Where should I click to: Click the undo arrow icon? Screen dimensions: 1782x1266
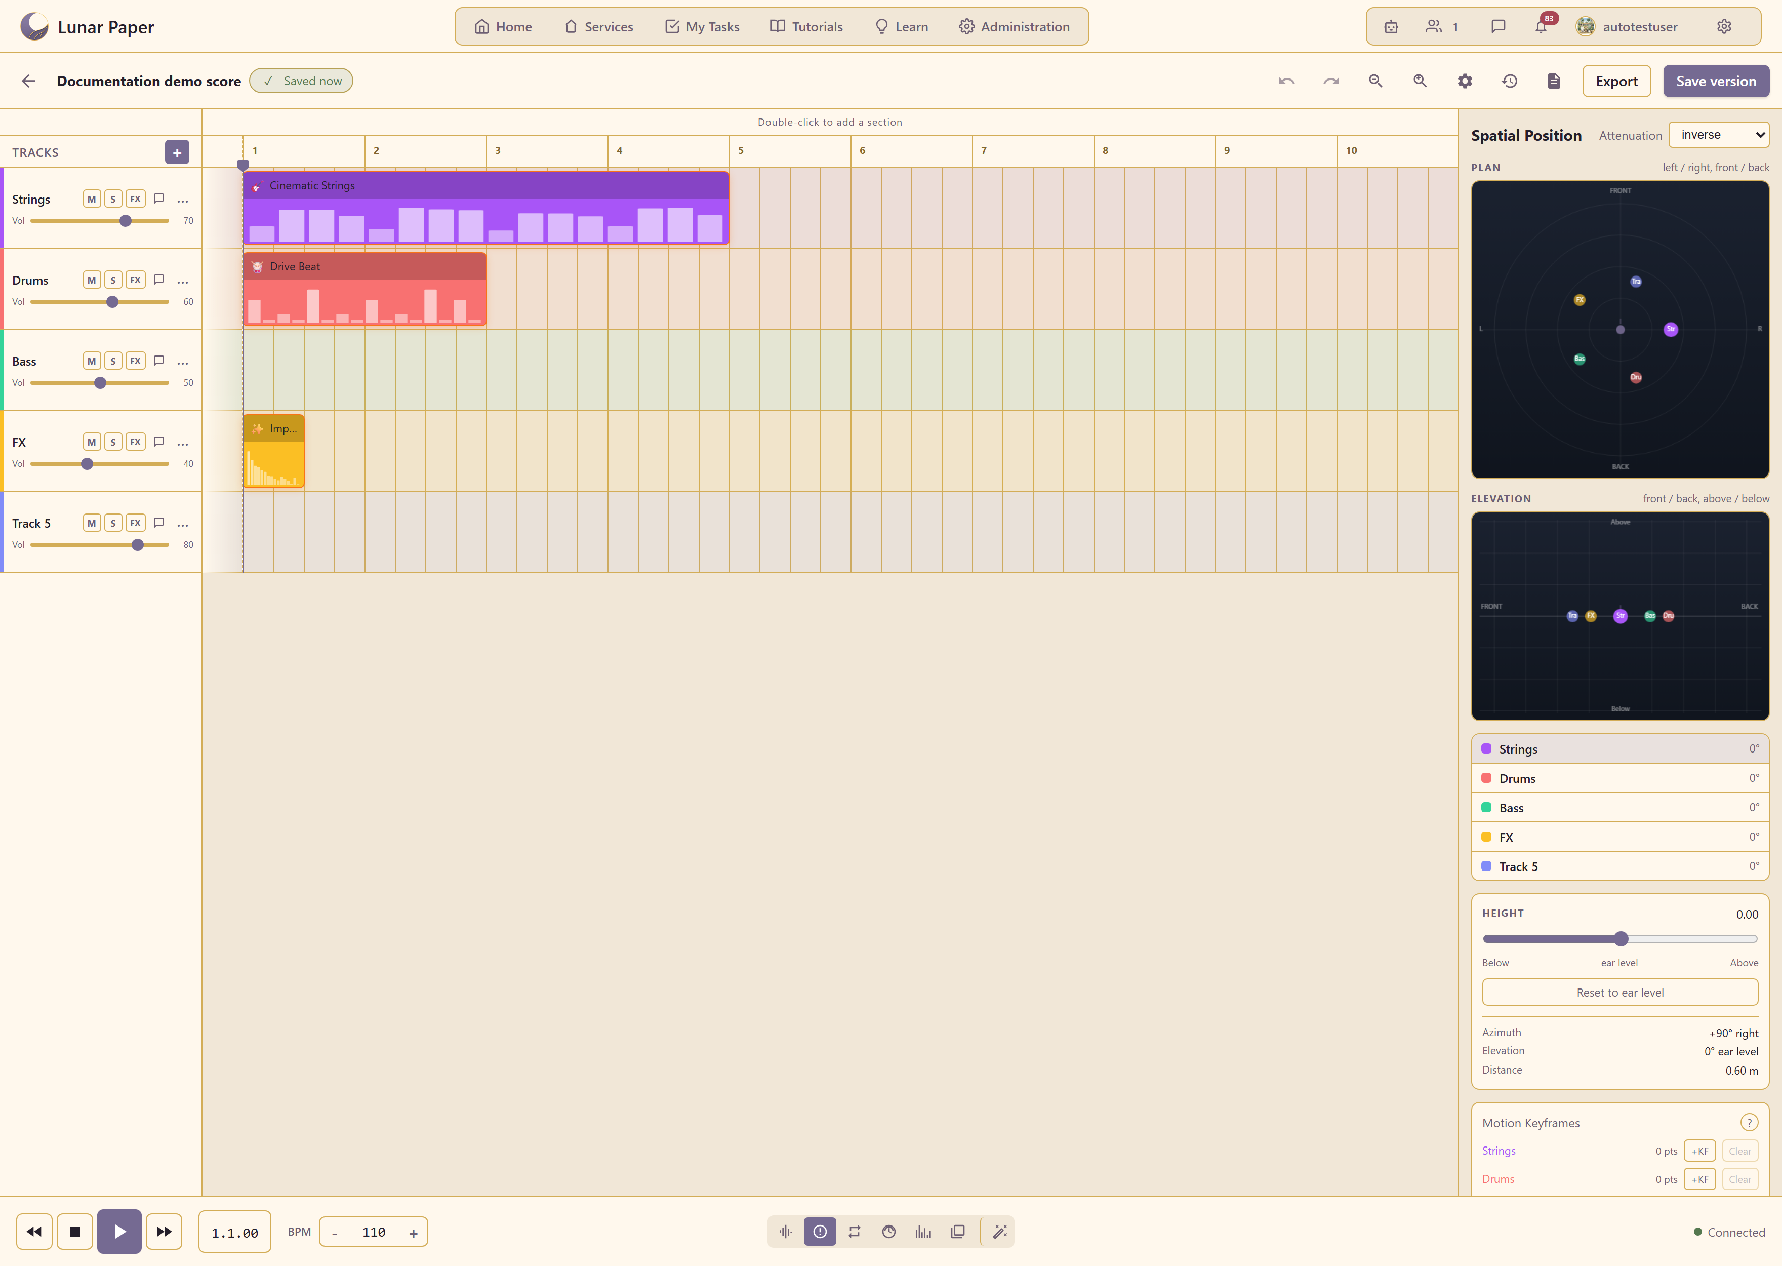coord(1286,81)
